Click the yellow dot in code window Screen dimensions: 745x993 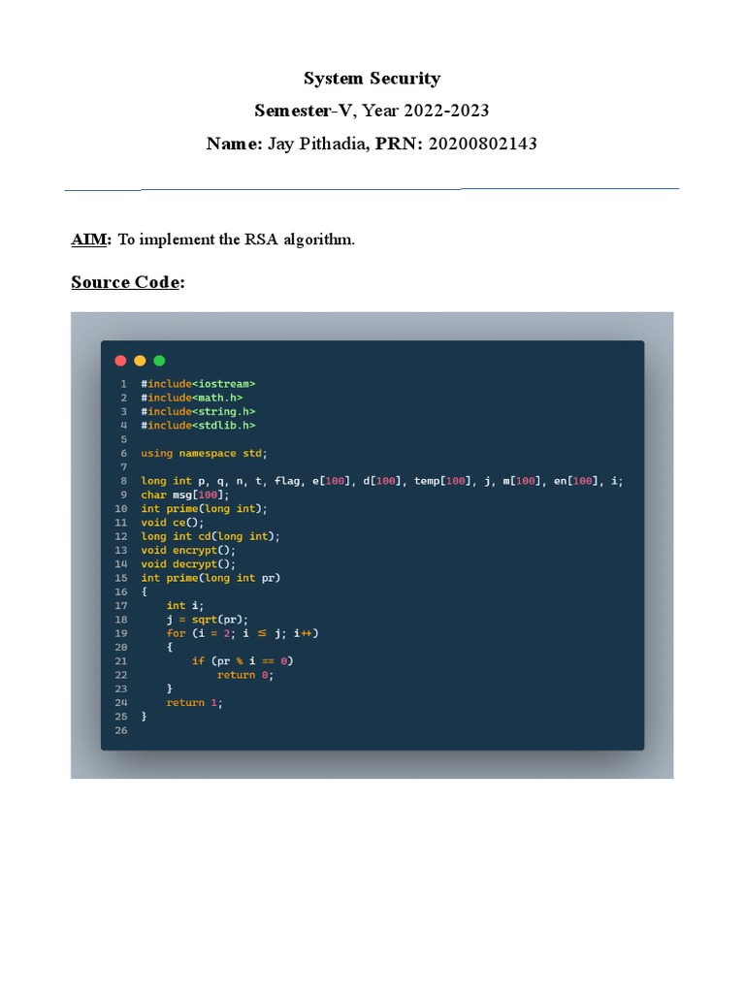click(x=140, y=361)
